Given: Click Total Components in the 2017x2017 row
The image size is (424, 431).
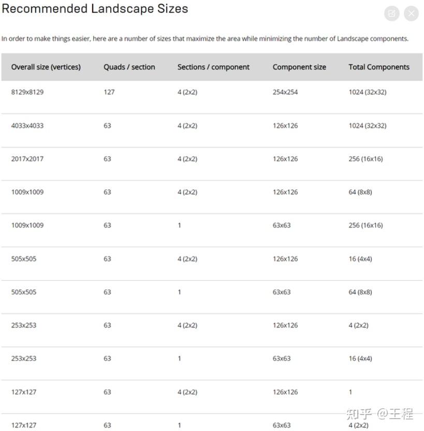Looking at the screenshot, I should point(365,159).
